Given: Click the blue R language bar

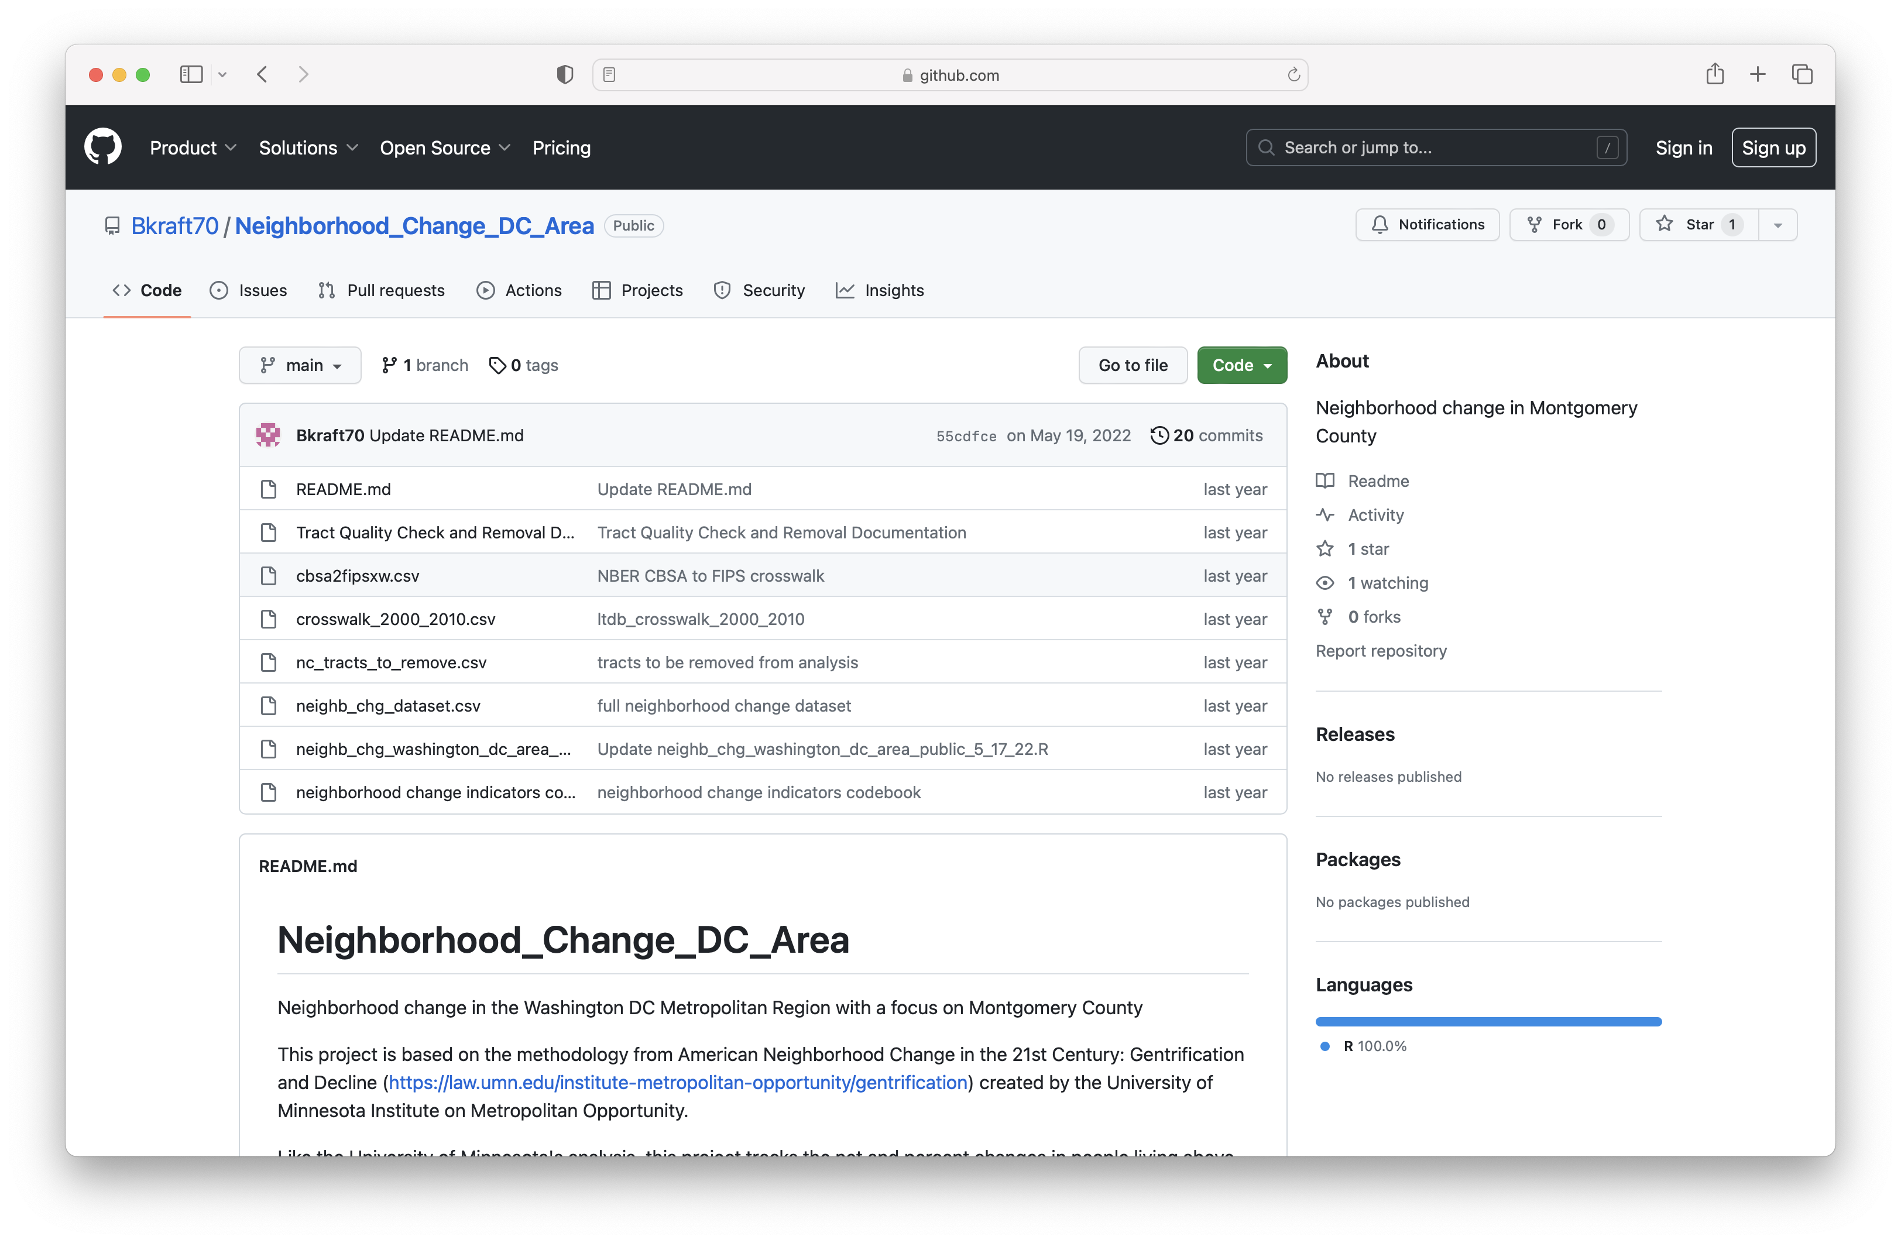Looking at the screenshot, I should tap(1488, 1021).
